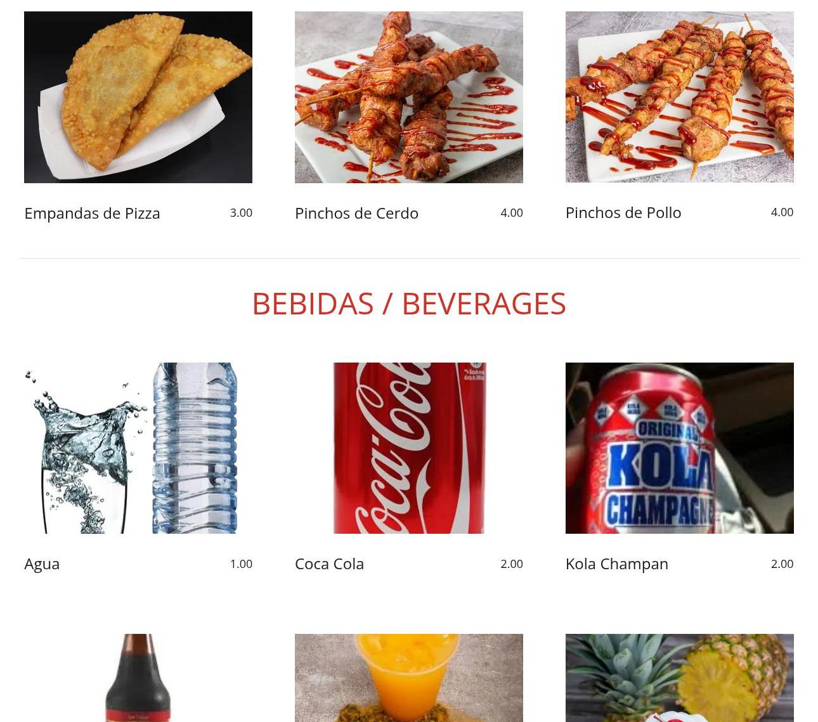818x722 pixels.
Task: Open the Pinchos de Pollo photo
Action: point(680,97)
